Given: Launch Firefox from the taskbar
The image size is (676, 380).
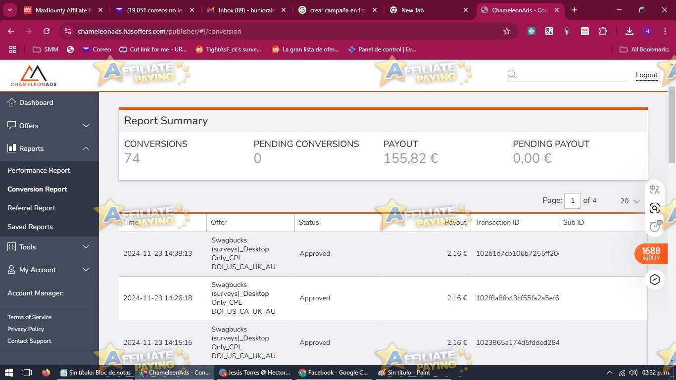Looking at the screenshot, I should click(x=46, y=373).
